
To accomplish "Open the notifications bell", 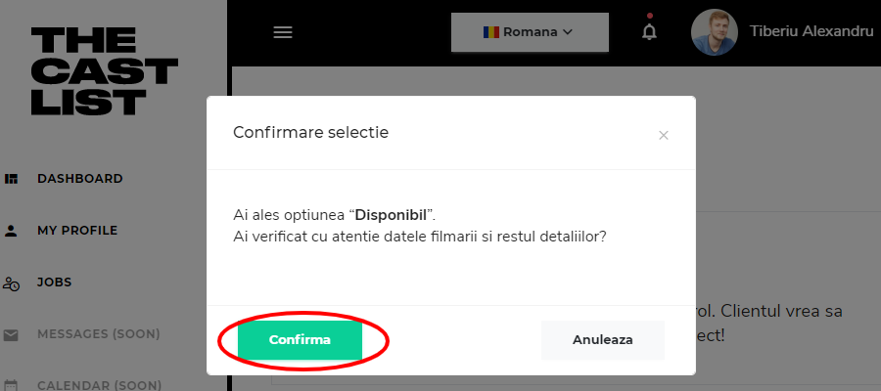I will pos(649,31).
